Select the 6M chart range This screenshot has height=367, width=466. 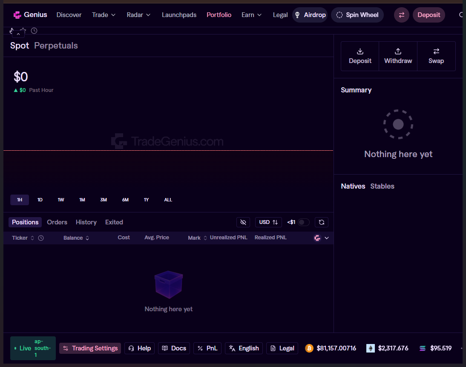click(125, 200)
